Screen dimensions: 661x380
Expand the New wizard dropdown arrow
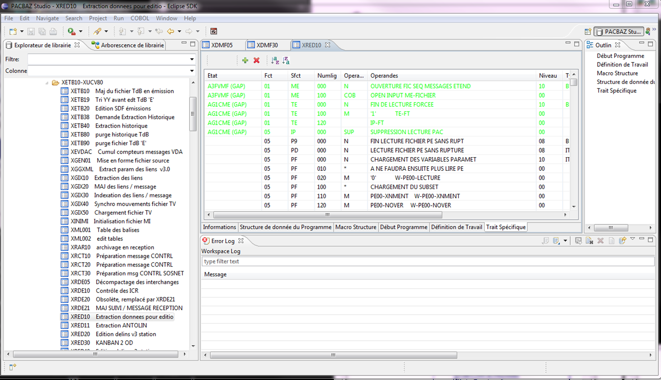tap(21, 30)
